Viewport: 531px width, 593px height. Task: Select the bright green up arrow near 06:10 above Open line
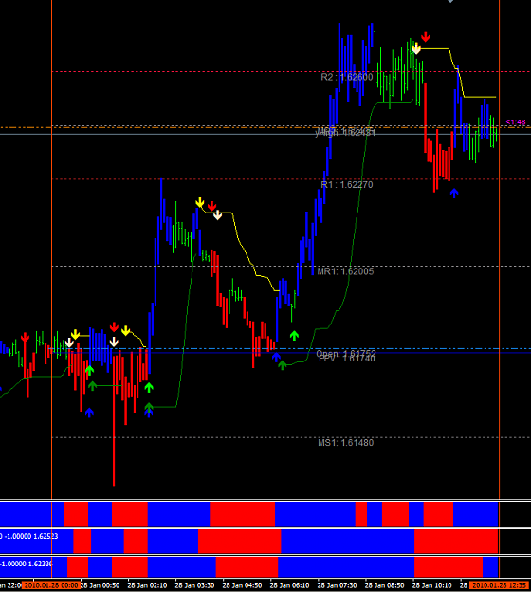(x=294, y=336)
